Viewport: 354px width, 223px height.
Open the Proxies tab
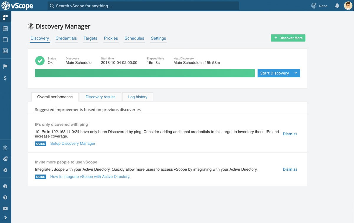(111, 38)
